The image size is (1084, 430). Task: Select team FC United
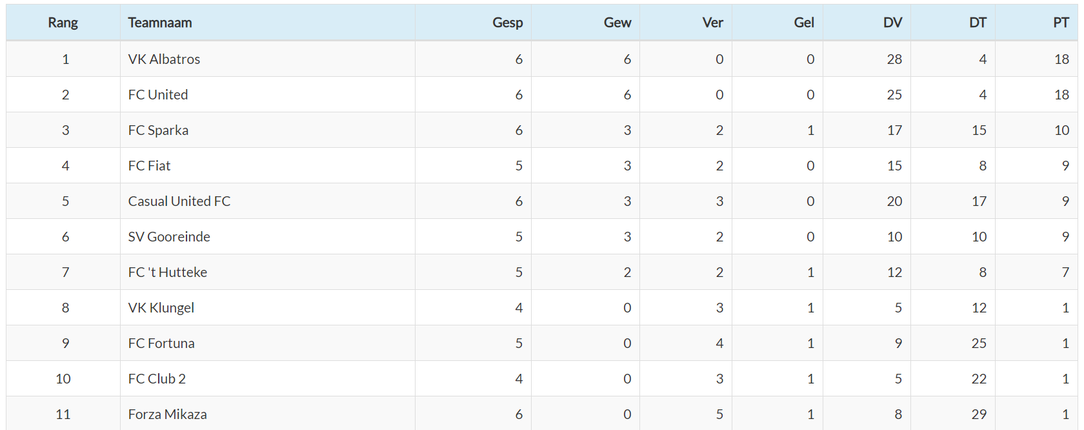(158, 95)
